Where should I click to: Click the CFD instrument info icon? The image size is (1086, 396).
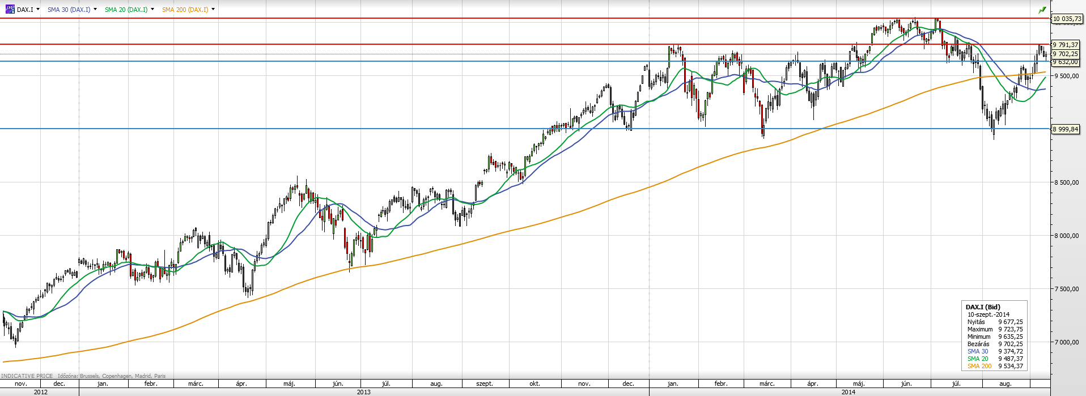(x=10, y=9)
